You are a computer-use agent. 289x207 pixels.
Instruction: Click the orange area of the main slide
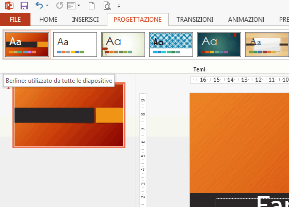point(239,143)
